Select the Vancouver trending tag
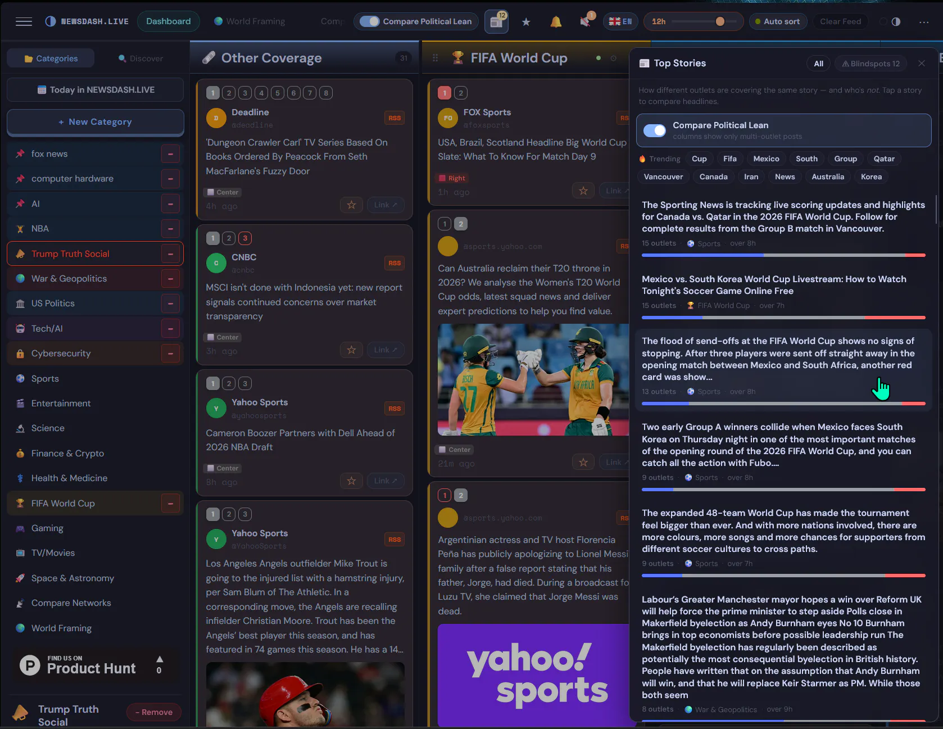Screen dimensions: 943x729 (x=663, y=176)
